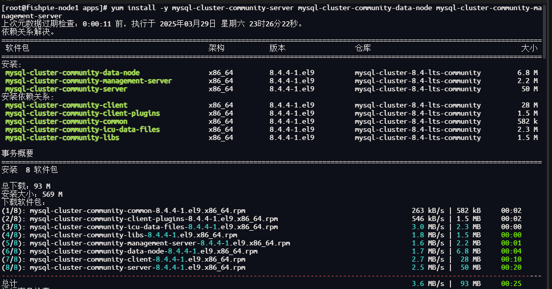Screen dimensions: 552x289
Task: Click the '下载软件包:' label
Action: pyautogui.click(x=23, y=202)
